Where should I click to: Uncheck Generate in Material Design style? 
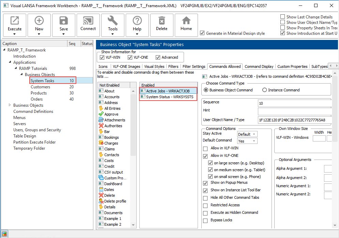pyautogui.click(x=202, y=33)
